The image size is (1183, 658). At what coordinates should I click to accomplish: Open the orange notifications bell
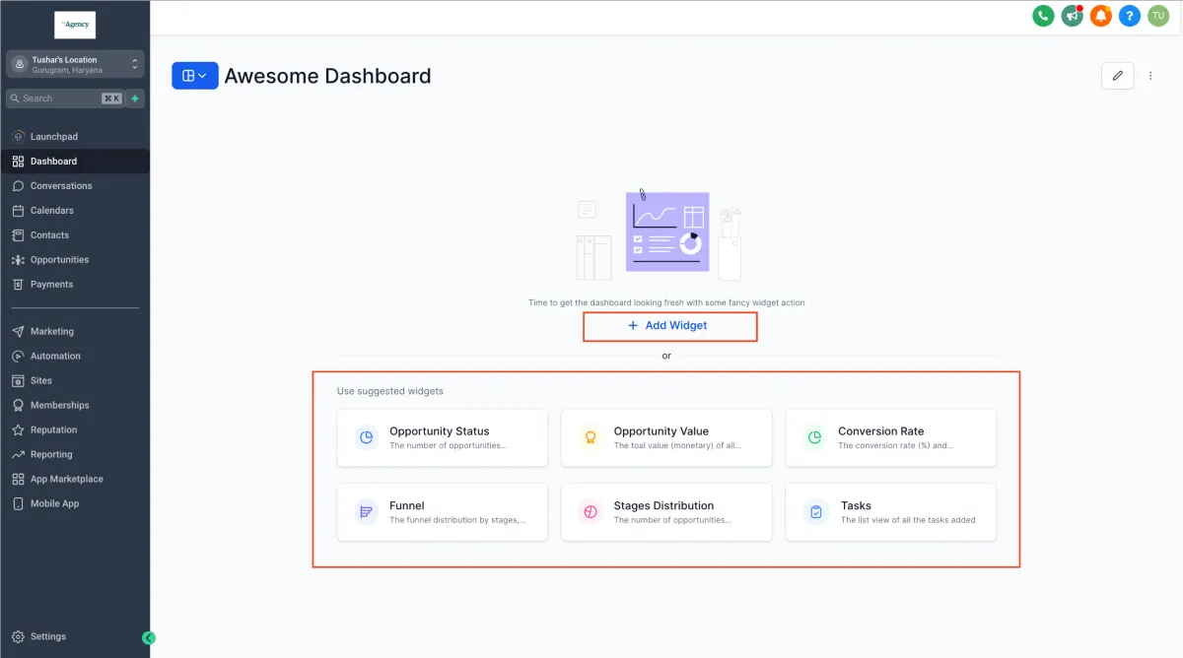(x=1100, y=16)
